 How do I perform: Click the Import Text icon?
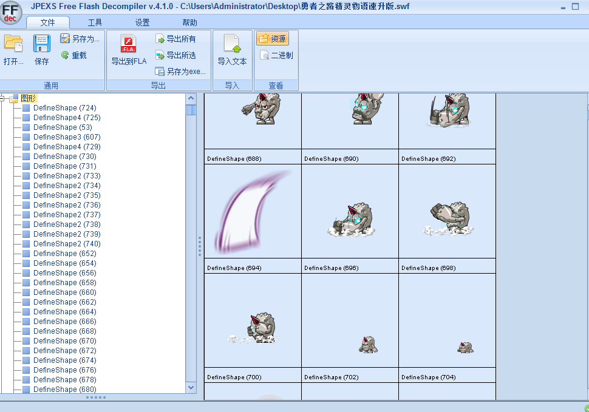point(232,44)
